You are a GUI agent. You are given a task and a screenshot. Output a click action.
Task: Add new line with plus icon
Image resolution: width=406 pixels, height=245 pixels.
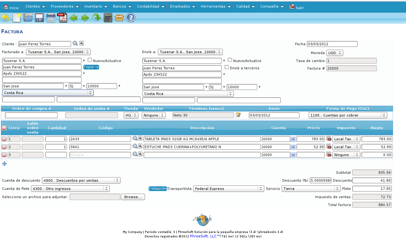coord(4,164)
